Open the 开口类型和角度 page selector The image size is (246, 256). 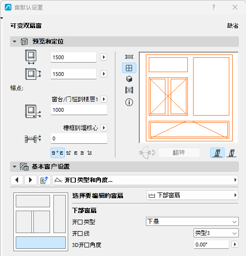[145, 180]
